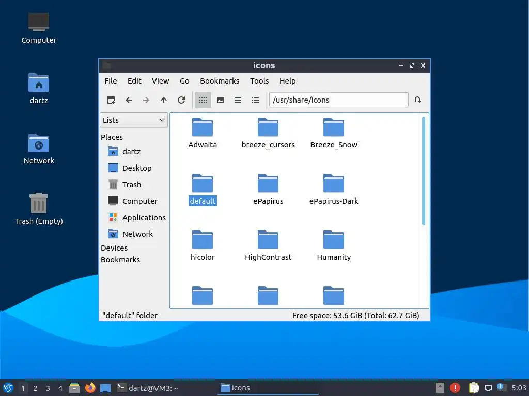Image resolution: width=529 pixels, height=396 pixels.
Task: Select the ePapirus folder
Action: pyautogui.click(x=268, y=190)
